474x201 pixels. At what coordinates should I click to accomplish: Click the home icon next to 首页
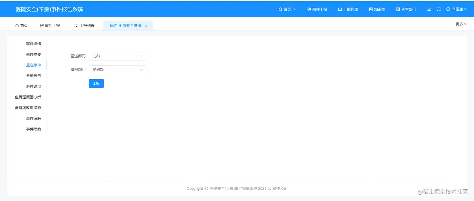pyautogui.click(x=281, y=9)
